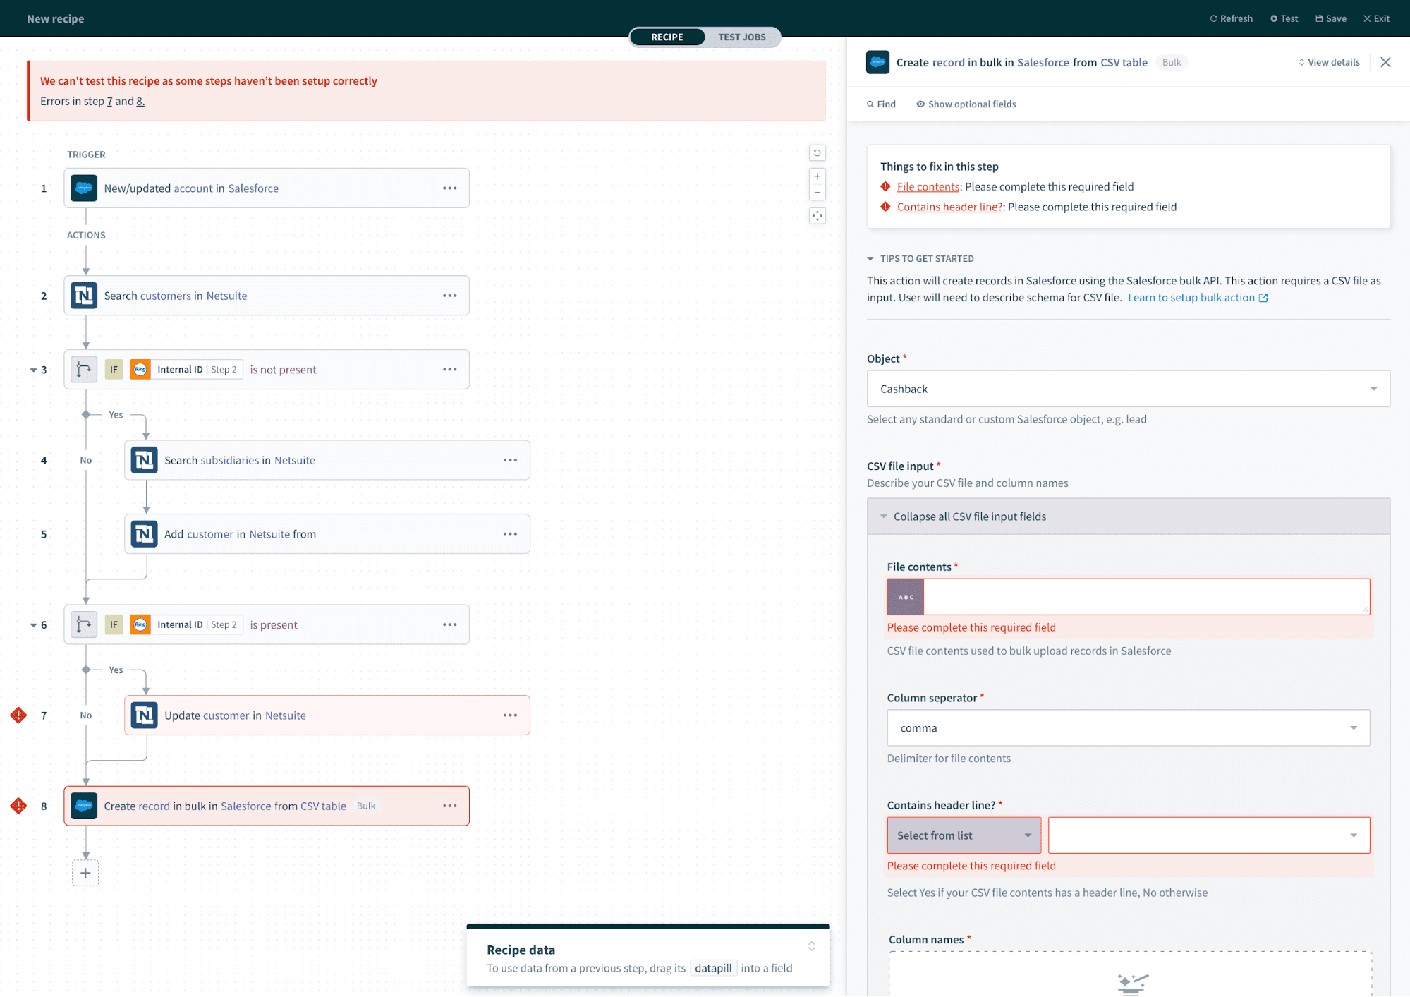Screen dimensions: 1410x997
Task: Switch to the Test Jobs tab
Action: coord(741,37)
